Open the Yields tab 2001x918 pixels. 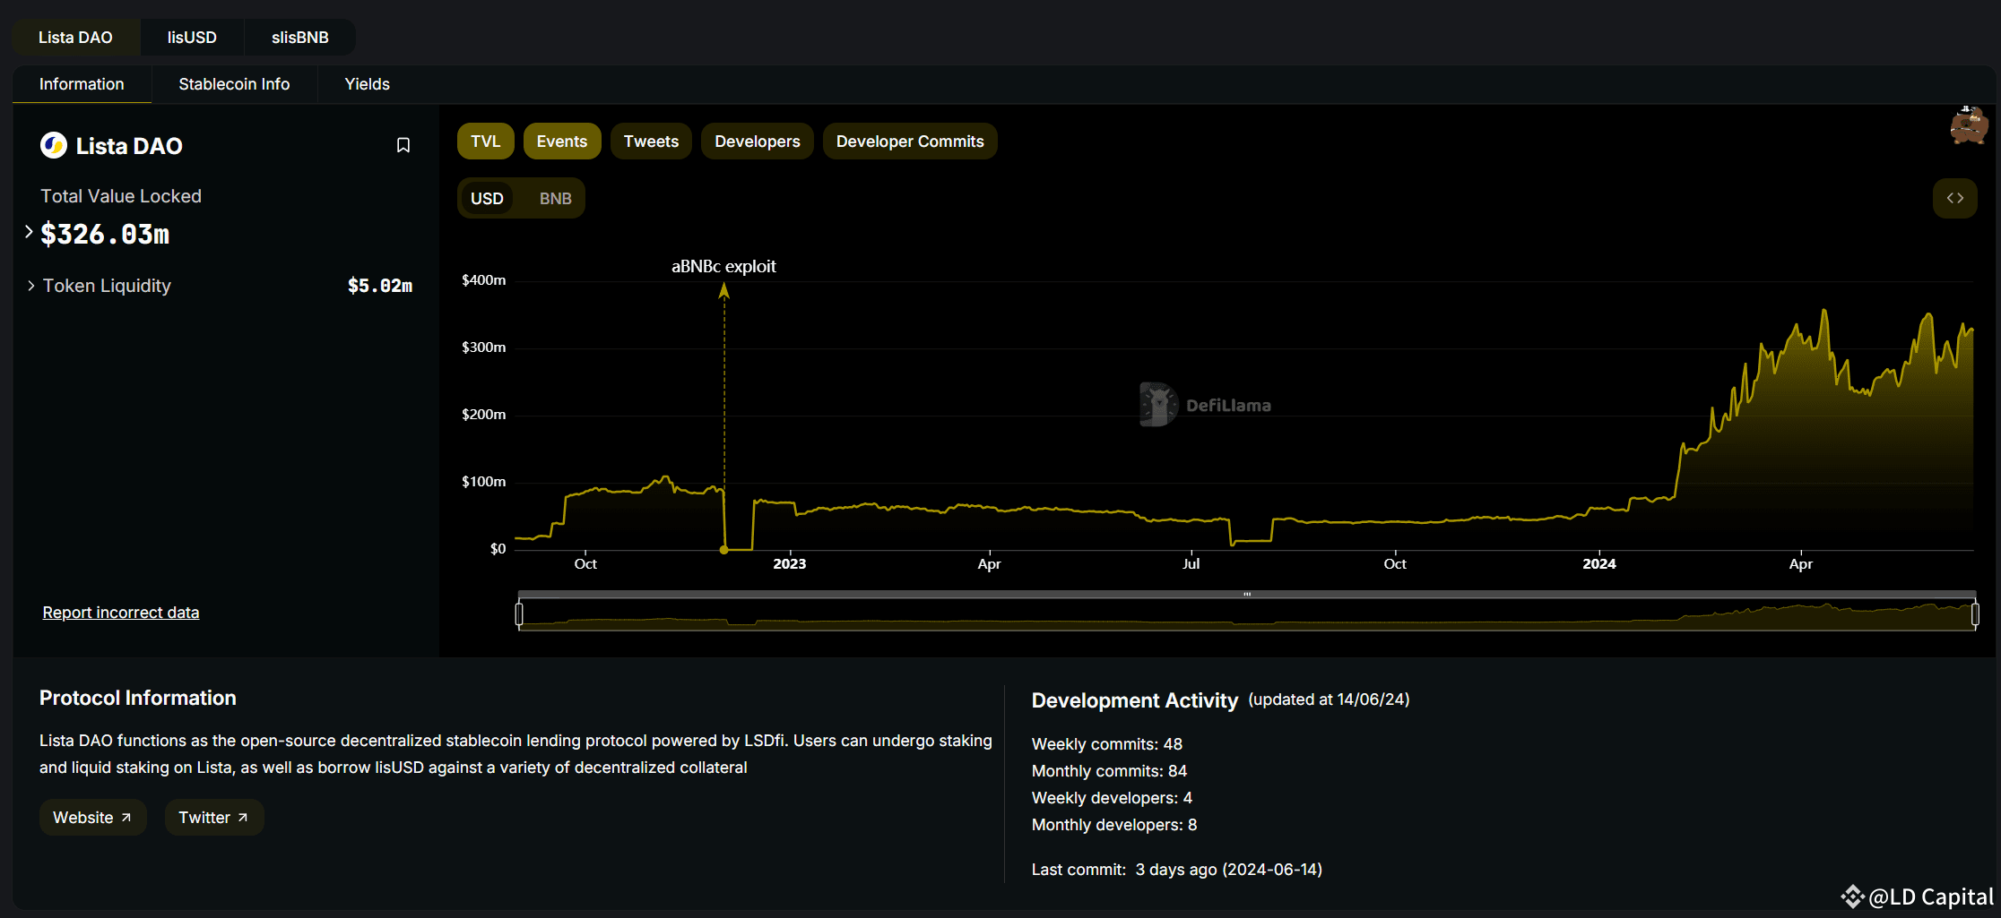pos(367,84)
